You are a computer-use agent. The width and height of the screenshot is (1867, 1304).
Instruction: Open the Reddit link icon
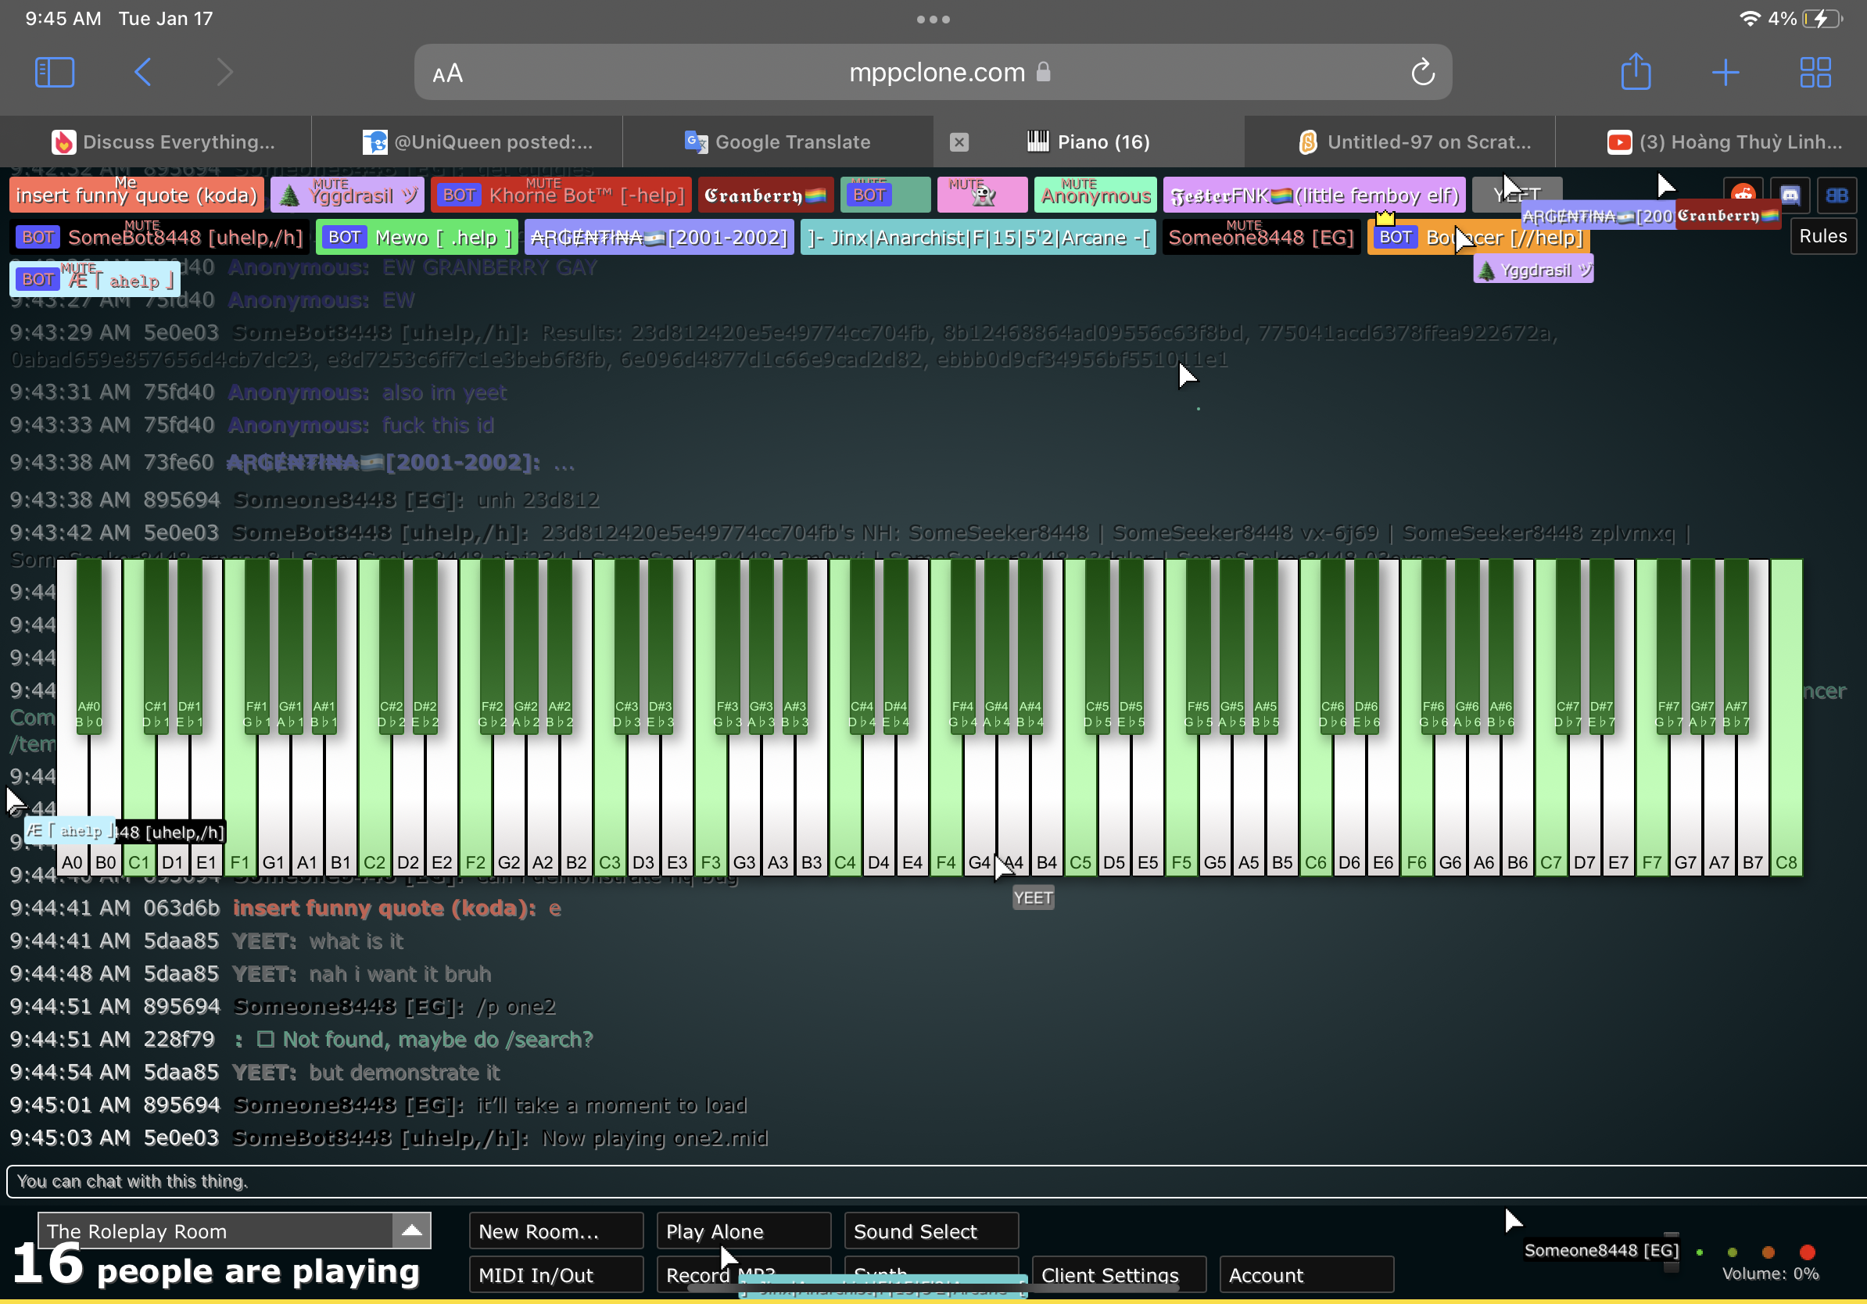(x=1742, y=195)
